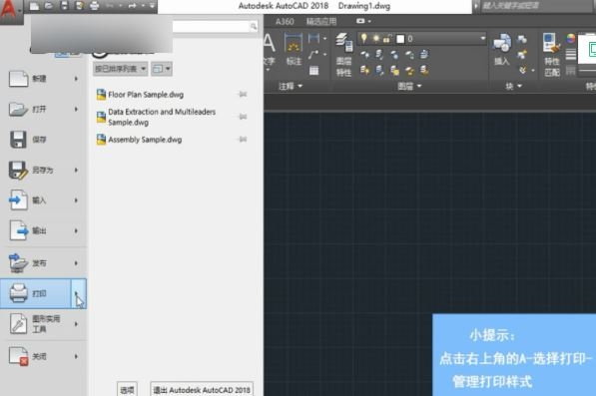Click Create Block icon beside Insert
This screenshot has width=596, height=396.
click(x=522, y=39)
